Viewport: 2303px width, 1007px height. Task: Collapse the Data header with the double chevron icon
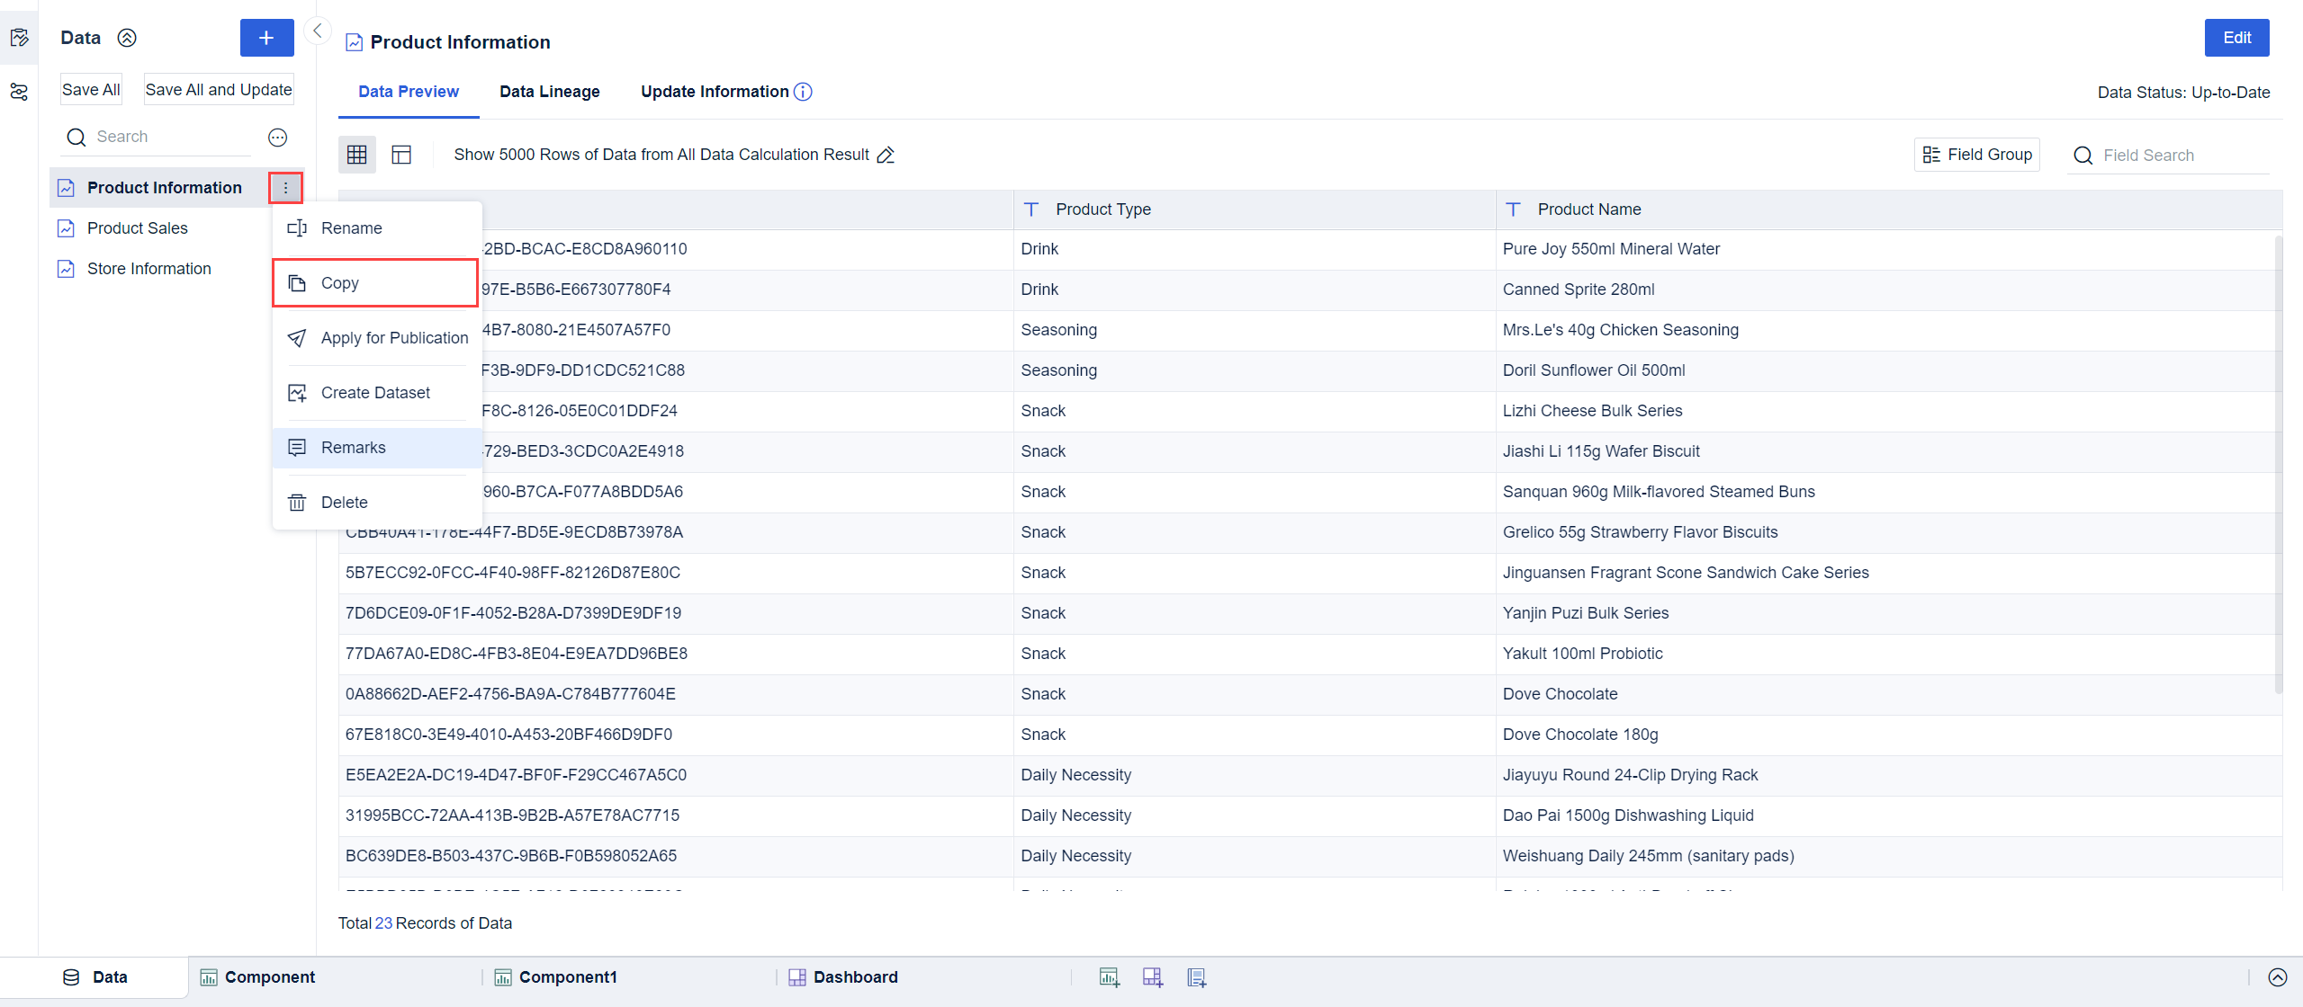tap(127, 38)
